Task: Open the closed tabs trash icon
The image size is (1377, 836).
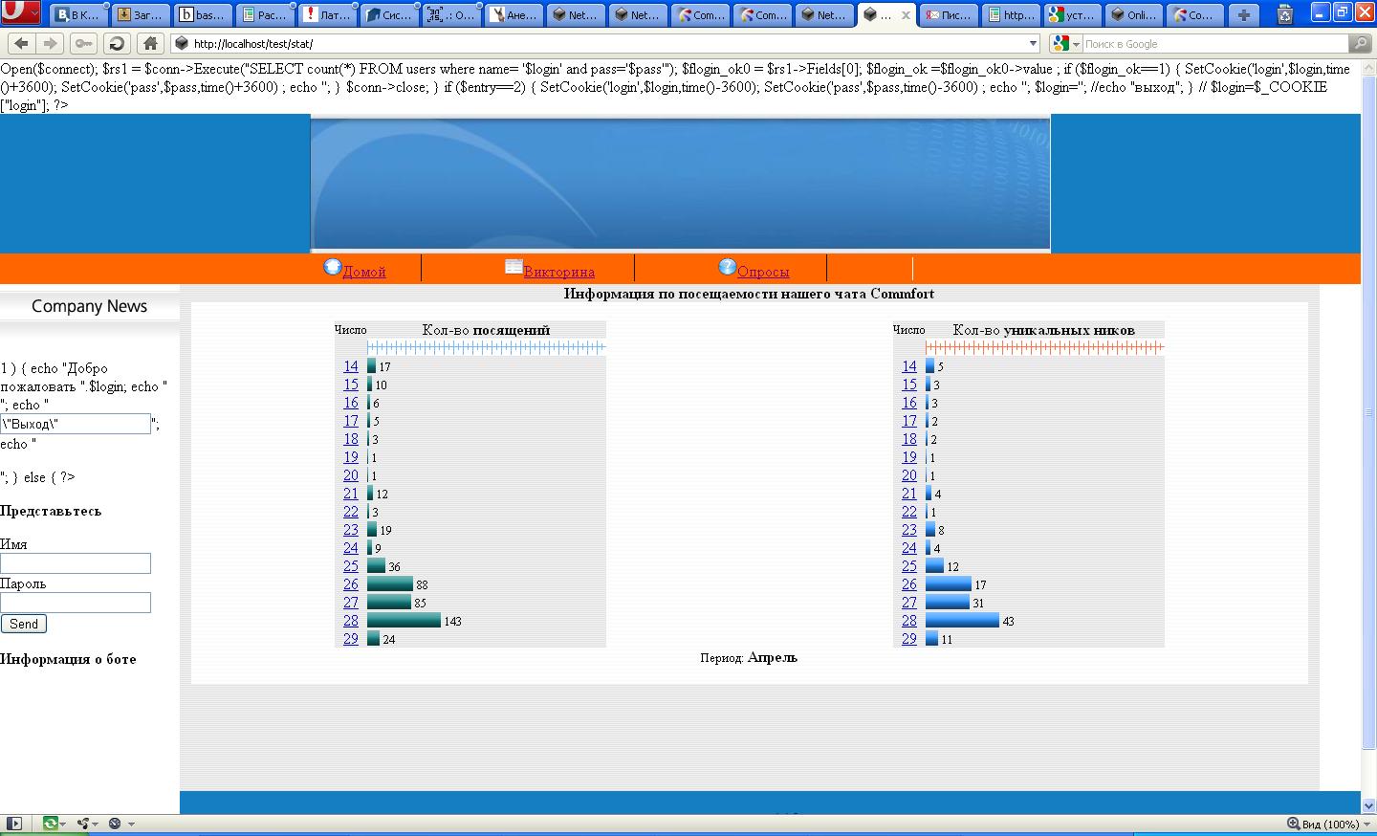Action: pyautogui.click(x=1285, y=14)
